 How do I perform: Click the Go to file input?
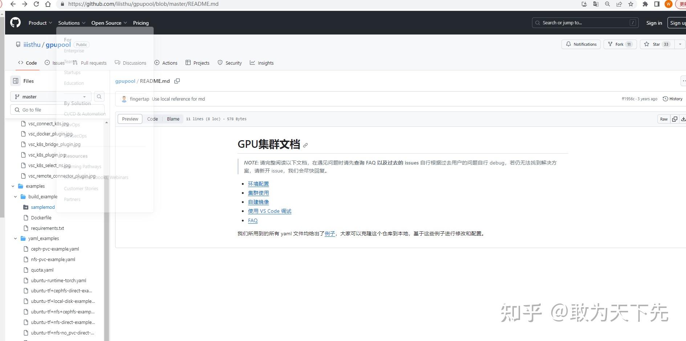[x=57, y=110]
